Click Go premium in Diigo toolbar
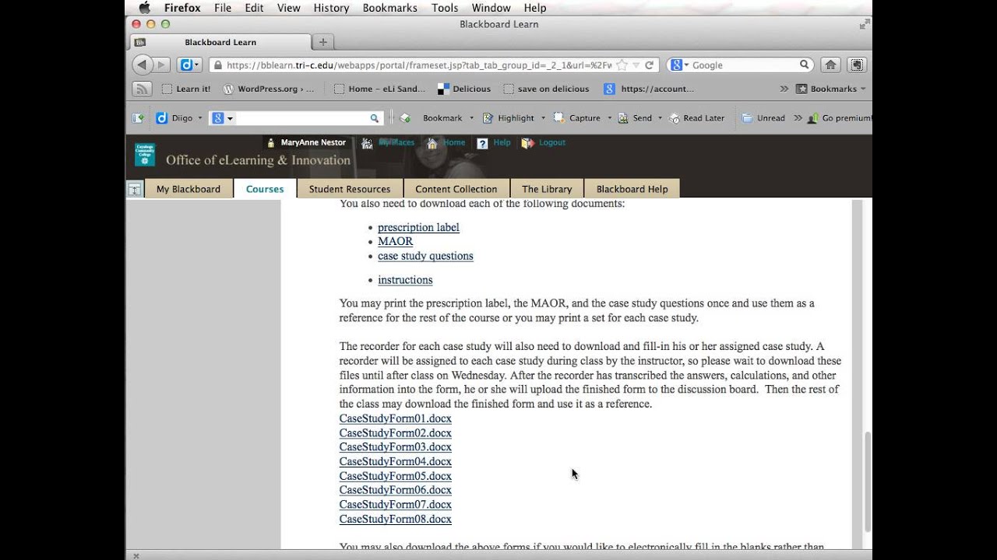This screenshot has width=997, height=560. click(x=839, y=118)
